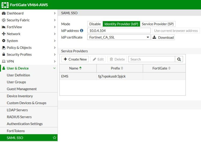Click the System gear icon in sidebar
This screenshot has width=201, height=142.
pos(4,41)
